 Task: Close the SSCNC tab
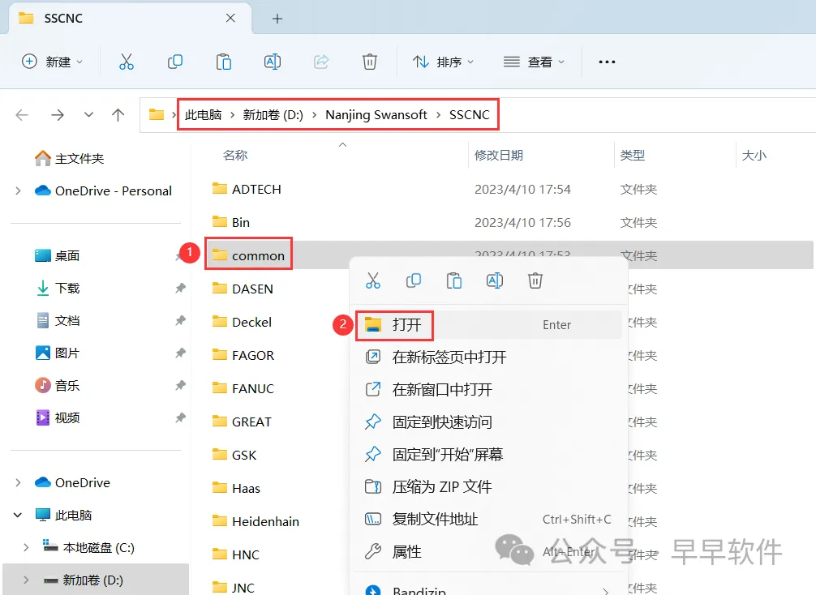[x=230, y=18]
